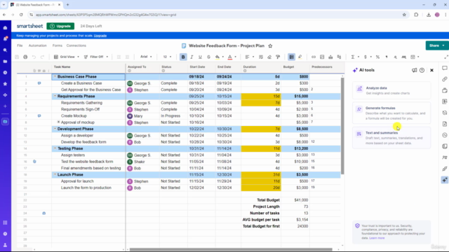Click the green Upgrade button
The width and height of the screenshot is (449, 252).
pyautogui.click(x=60, y=26)
